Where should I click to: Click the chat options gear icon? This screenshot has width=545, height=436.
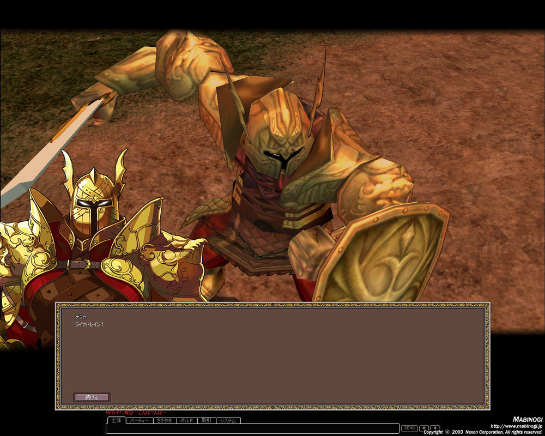[424, 428]
